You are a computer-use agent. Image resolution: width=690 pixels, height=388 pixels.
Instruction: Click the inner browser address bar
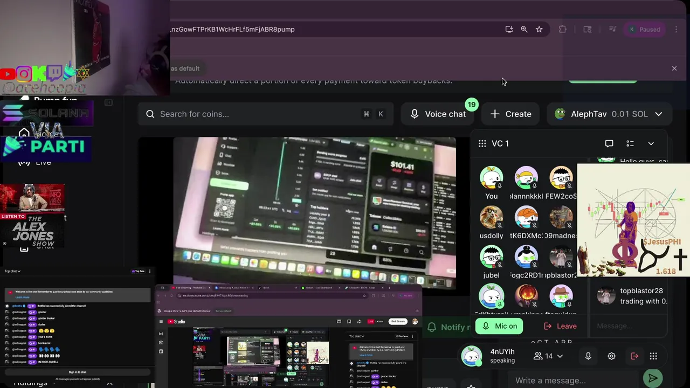pos(271,295)
